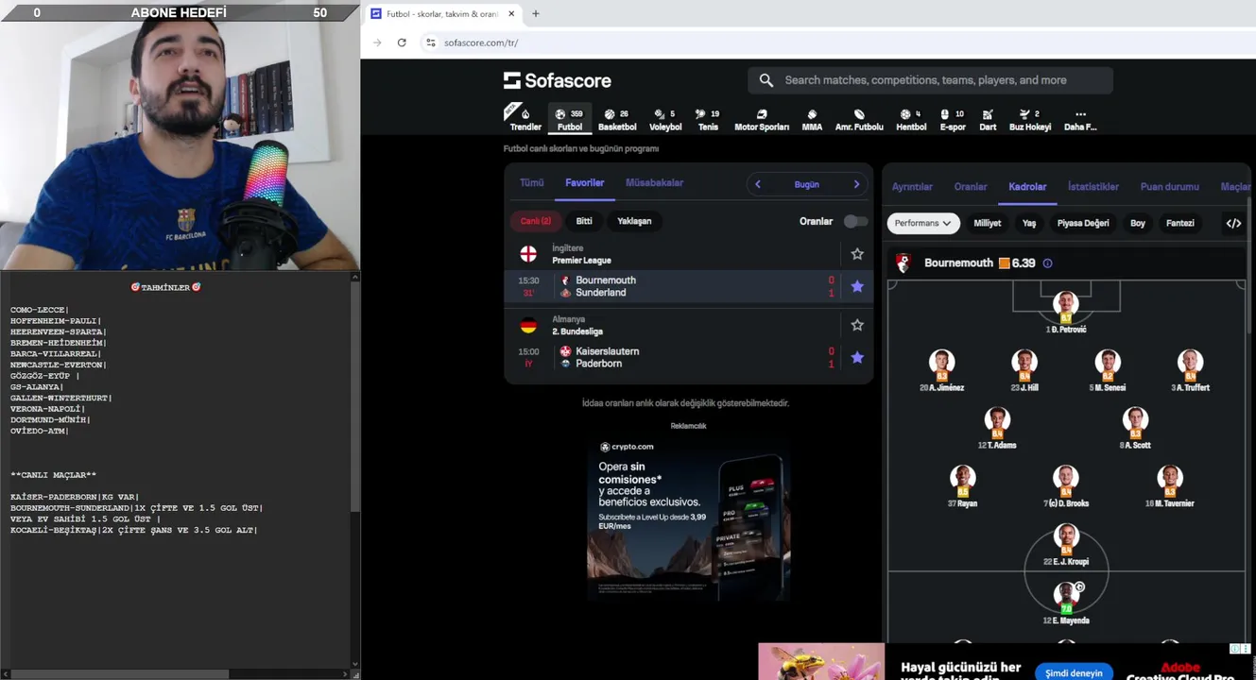
Task: Switch to the Müsabakalar tab
Action: [x=654, y=183]
